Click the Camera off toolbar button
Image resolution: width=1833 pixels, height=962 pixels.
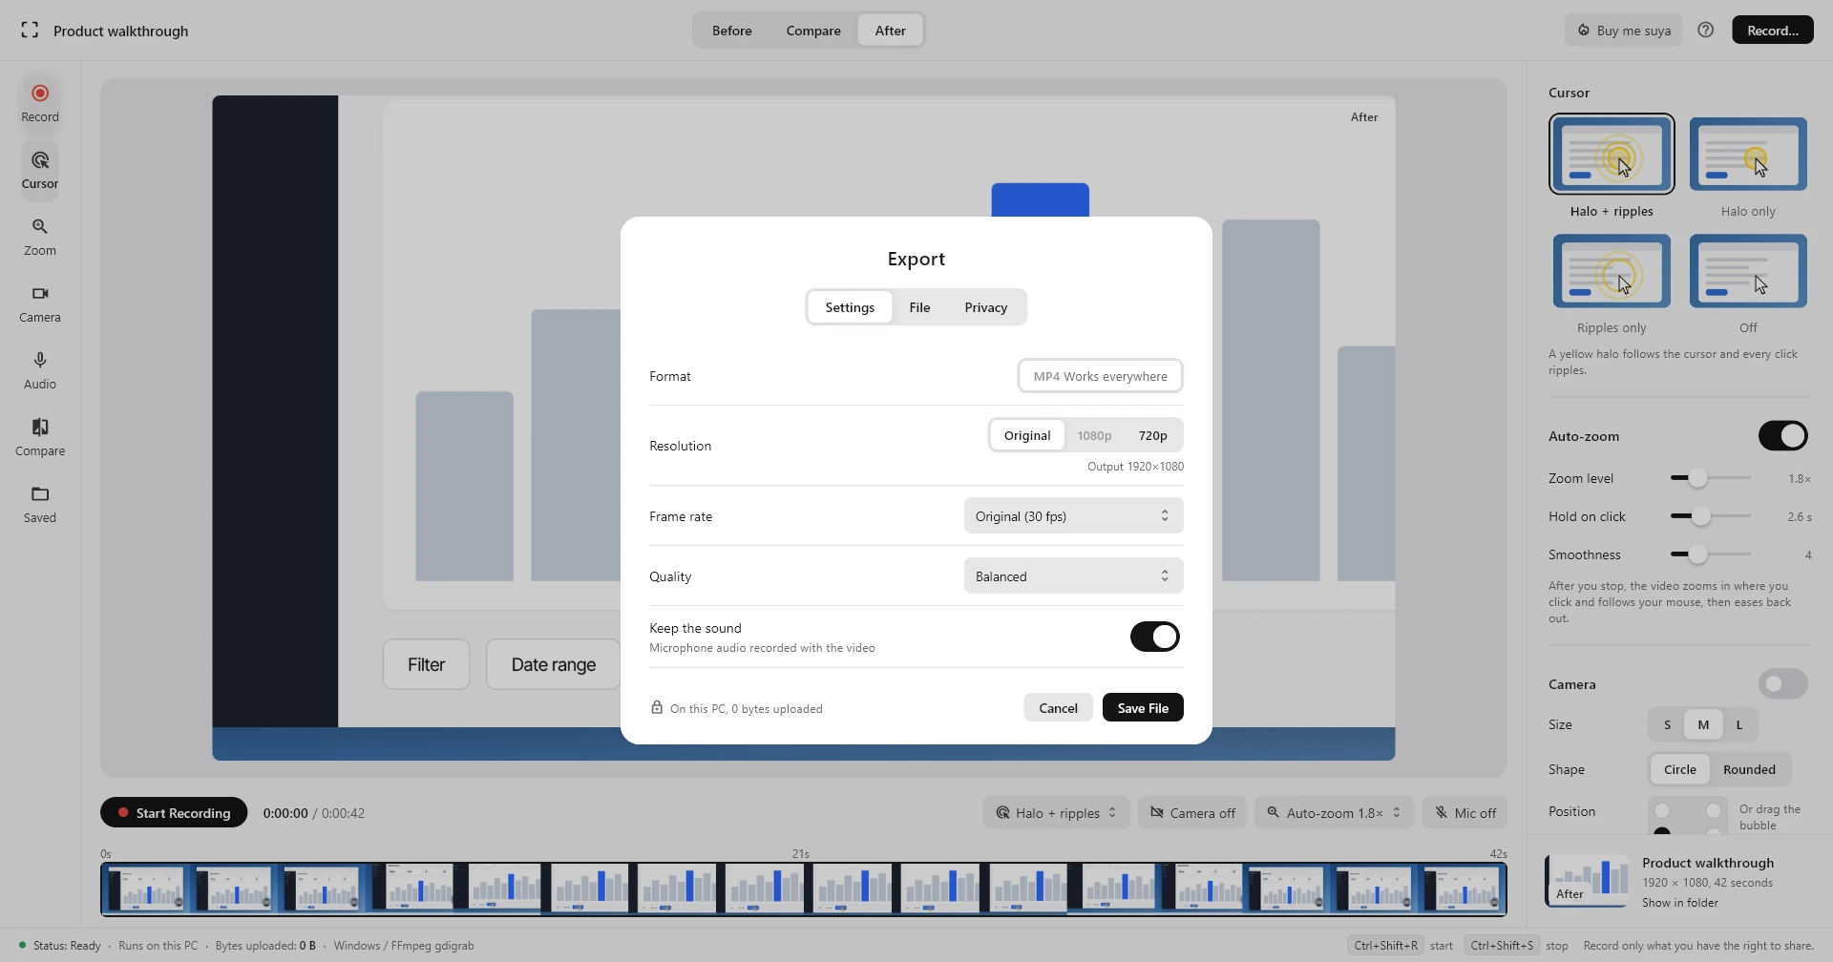[1192, 813]
